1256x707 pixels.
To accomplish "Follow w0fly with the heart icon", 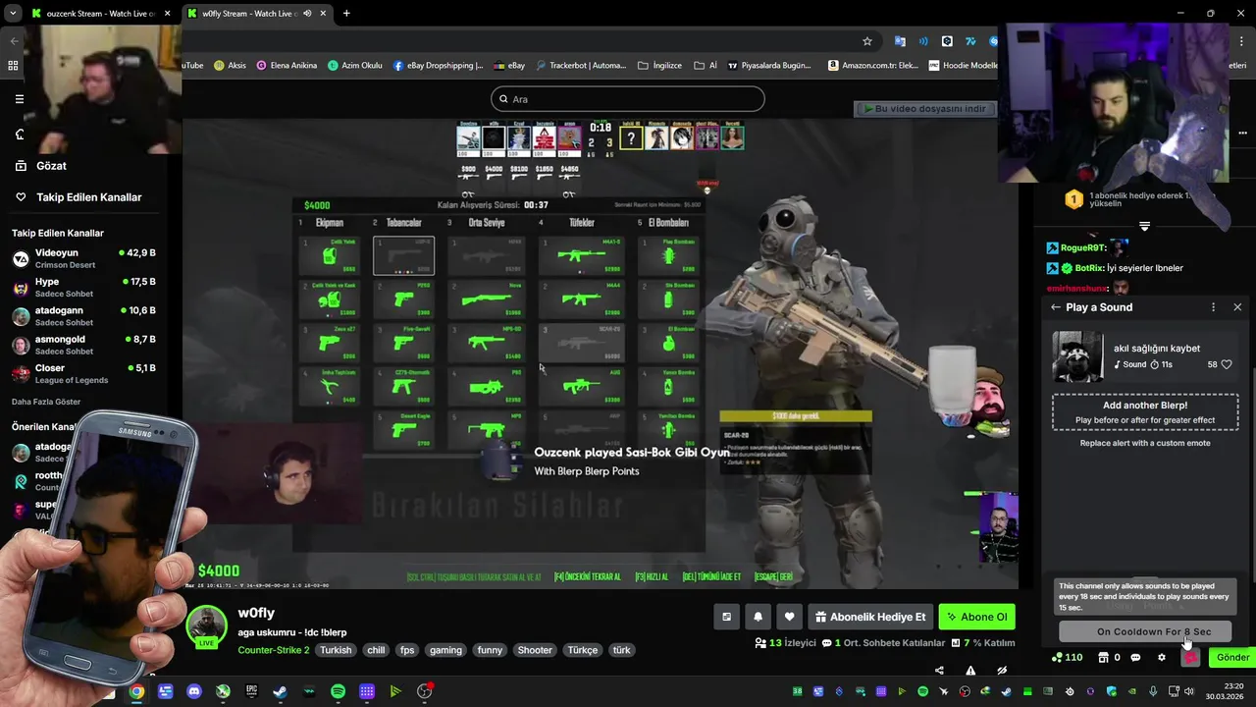I will pos(789,617).
